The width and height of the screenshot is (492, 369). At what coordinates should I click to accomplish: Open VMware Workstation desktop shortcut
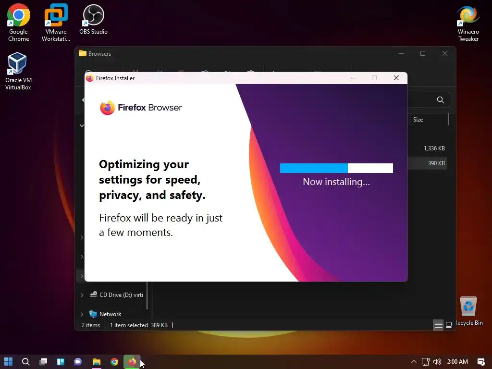[56, 23]
